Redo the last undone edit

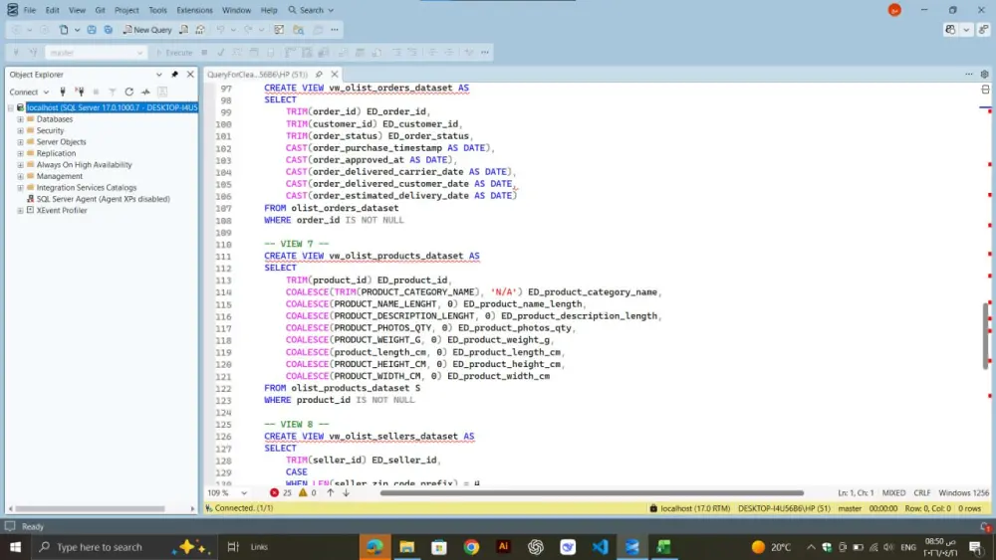tap(248, 30)
